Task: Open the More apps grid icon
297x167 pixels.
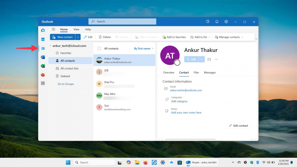Action: [43, 83]
